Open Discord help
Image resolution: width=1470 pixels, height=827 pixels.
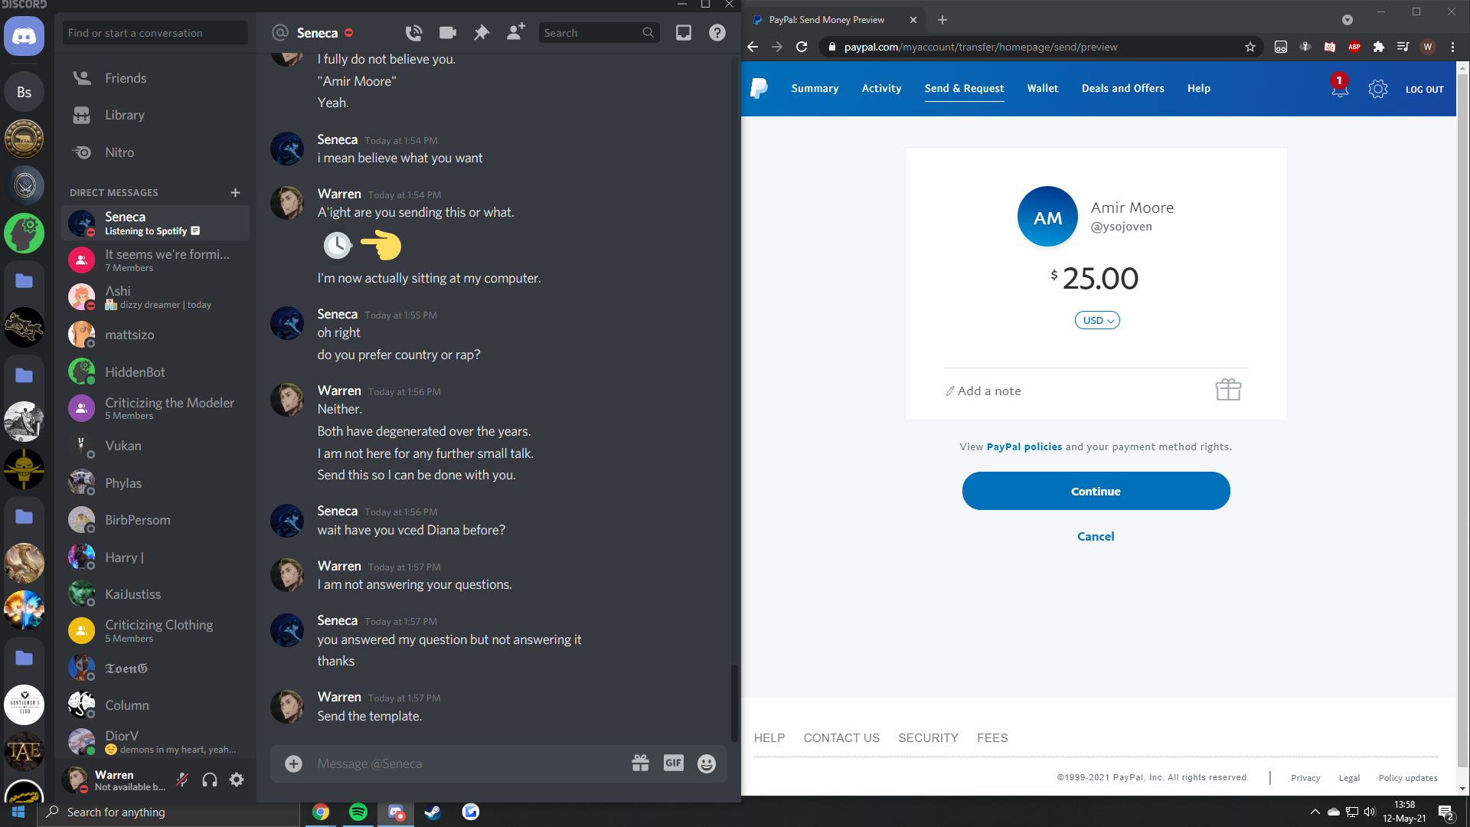pos(717,33)
